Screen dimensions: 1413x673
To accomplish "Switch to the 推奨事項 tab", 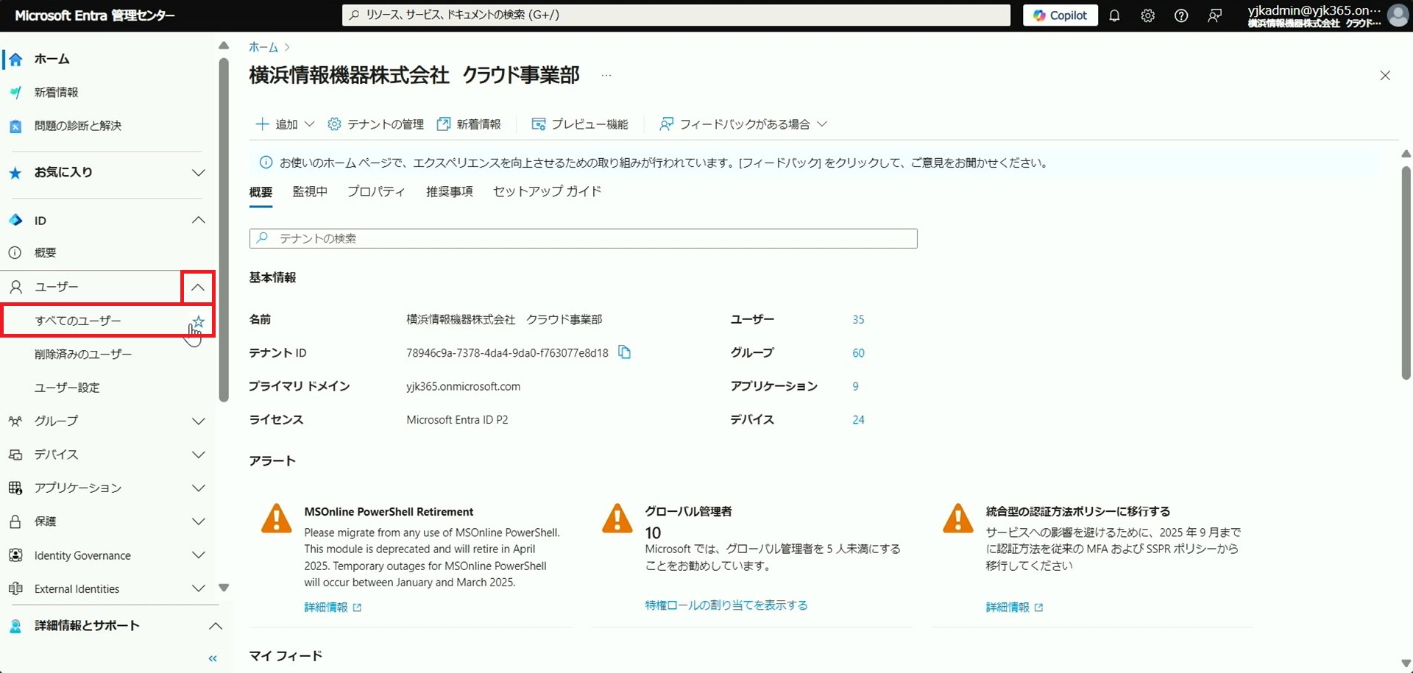I will coord(449,192).
